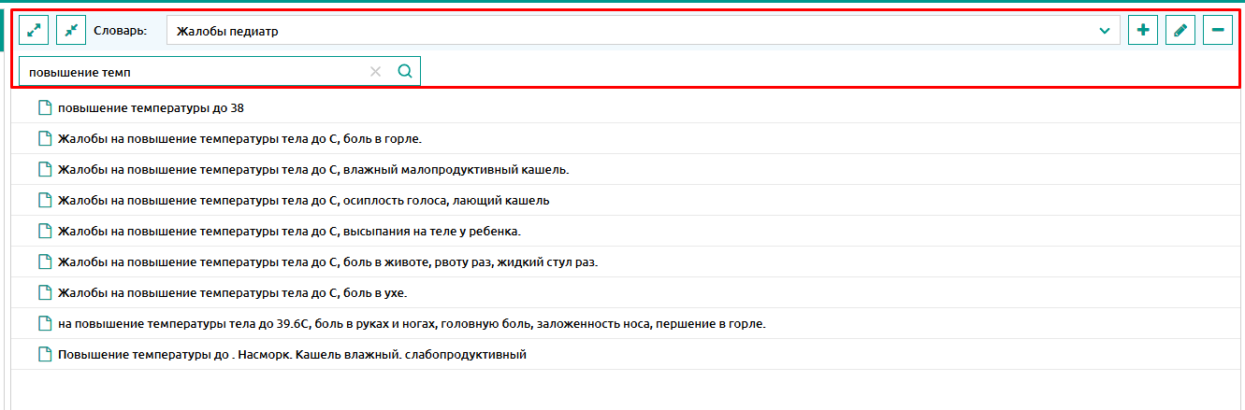Click the pencil edit icon
The width and height of the screenshot is (1245, 410).
click(x=1180, y=31)
